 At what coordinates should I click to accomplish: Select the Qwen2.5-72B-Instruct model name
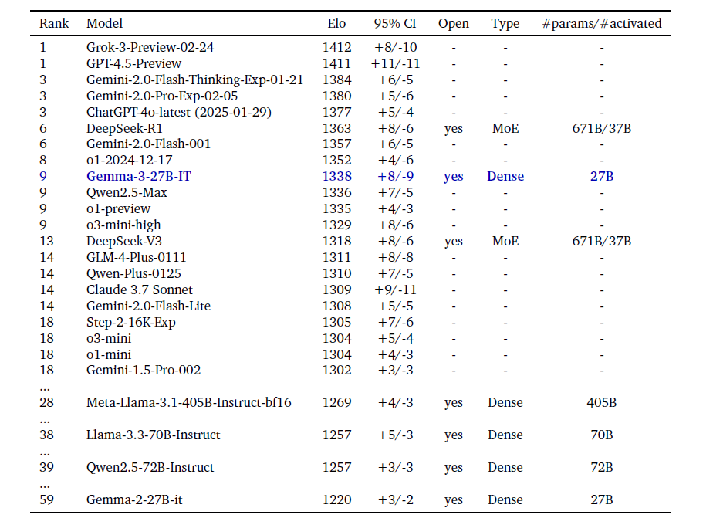point(150,468)
